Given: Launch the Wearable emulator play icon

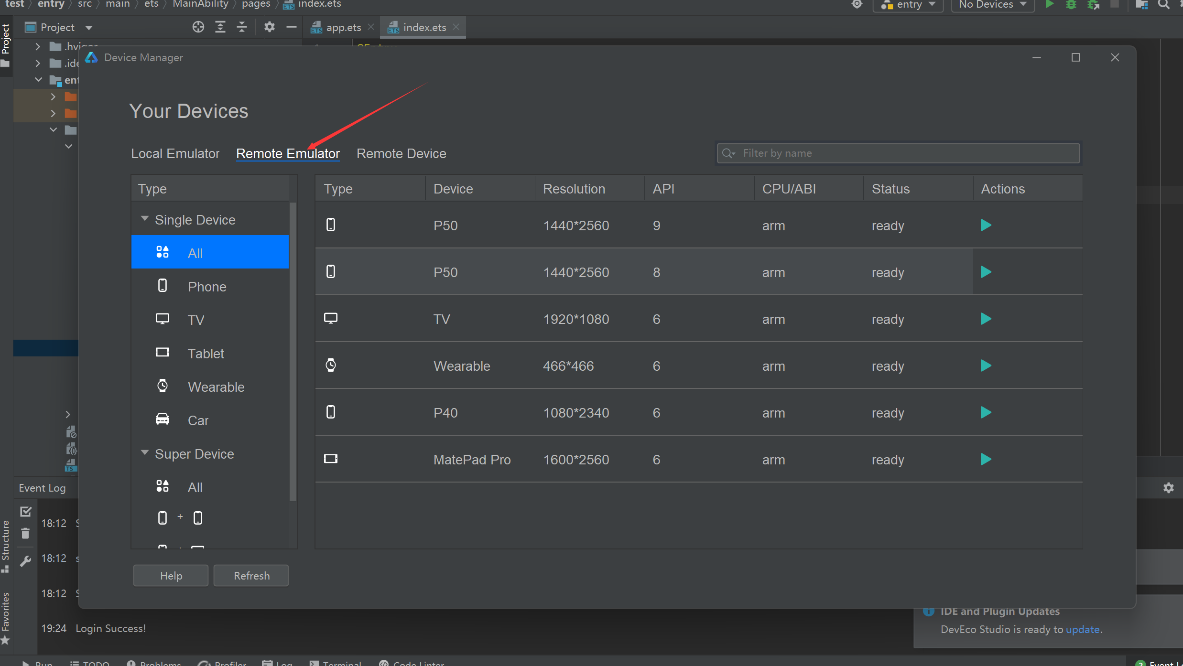Looking at the screenshot, I should [986, 365].
